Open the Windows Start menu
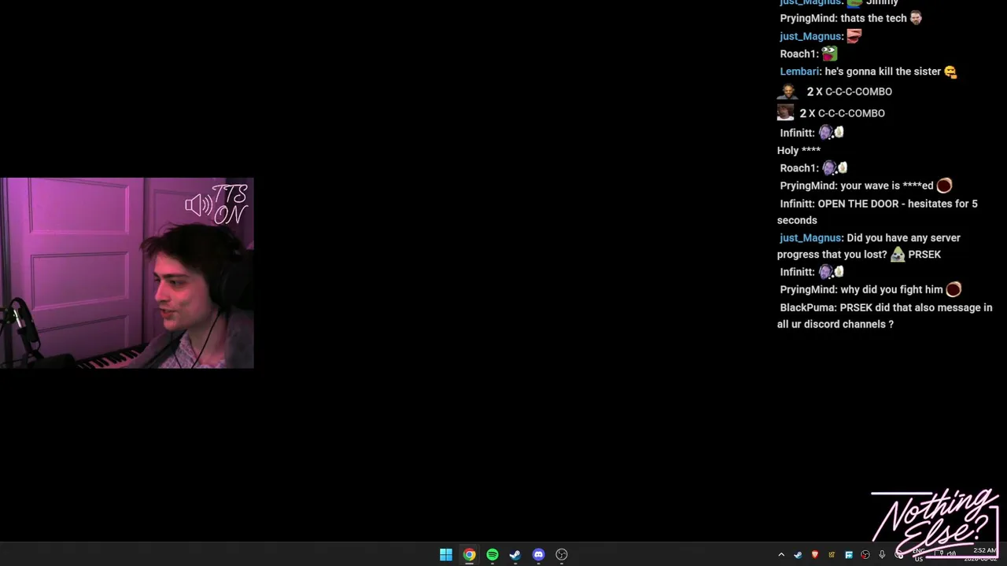The width and height of the screenshot is (1007, 566). tap(446, 555)
